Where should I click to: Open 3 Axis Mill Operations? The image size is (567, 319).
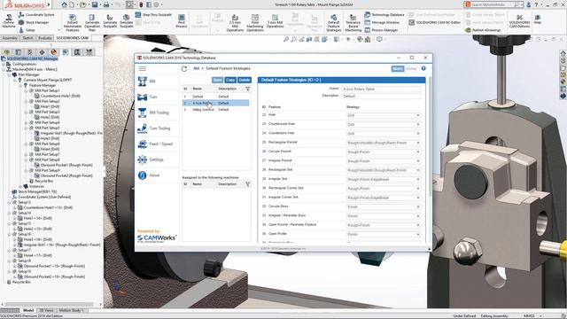[x=276, y=21]
